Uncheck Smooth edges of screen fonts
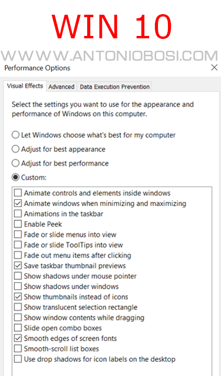 coord(18,338)
